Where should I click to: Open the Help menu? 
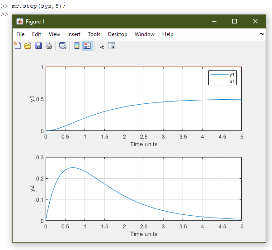tap(168, 34)
